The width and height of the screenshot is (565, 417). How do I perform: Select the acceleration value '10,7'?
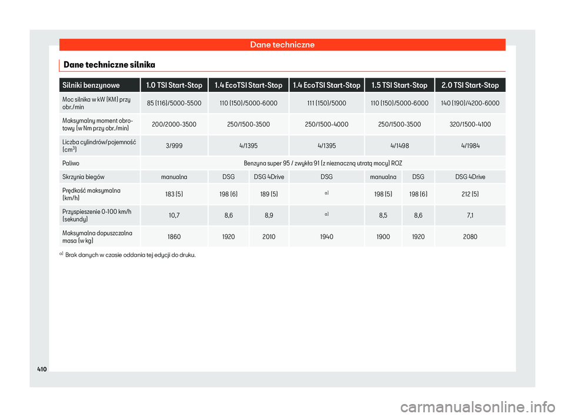coord(174,216)
